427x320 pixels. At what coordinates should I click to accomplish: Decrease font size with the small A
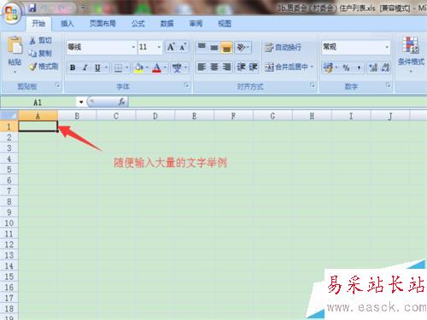point(183,47)
